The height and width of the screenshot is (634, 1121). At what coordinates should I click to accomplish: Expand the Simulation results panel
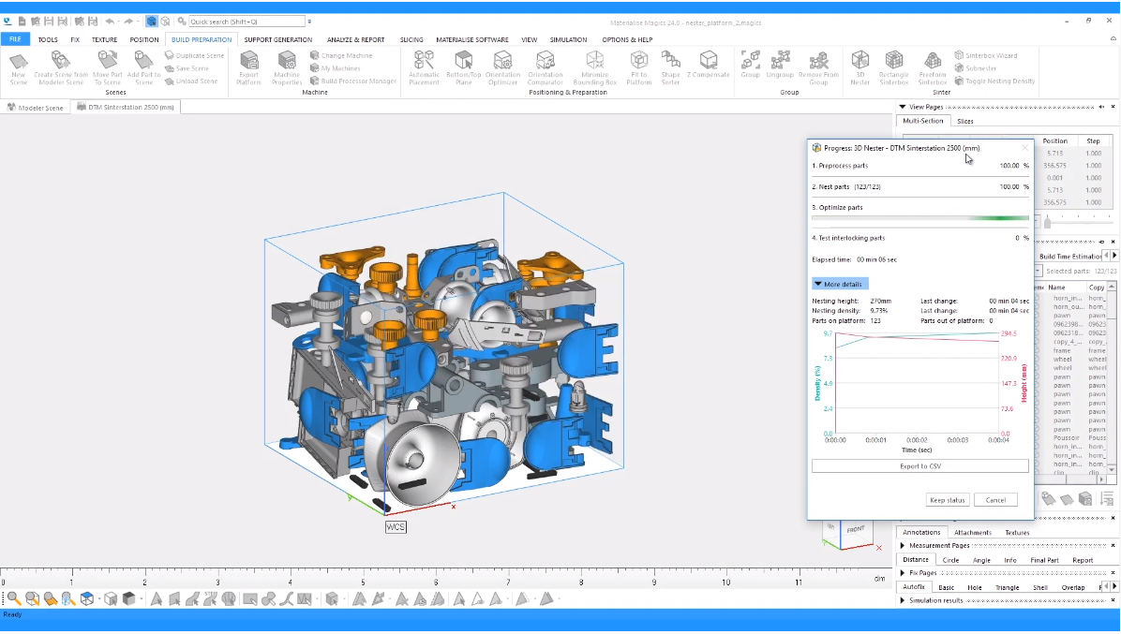903,600
